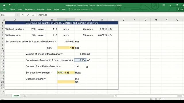184x103 pixels.
Task: Select column J header
Action: [124, 20]
